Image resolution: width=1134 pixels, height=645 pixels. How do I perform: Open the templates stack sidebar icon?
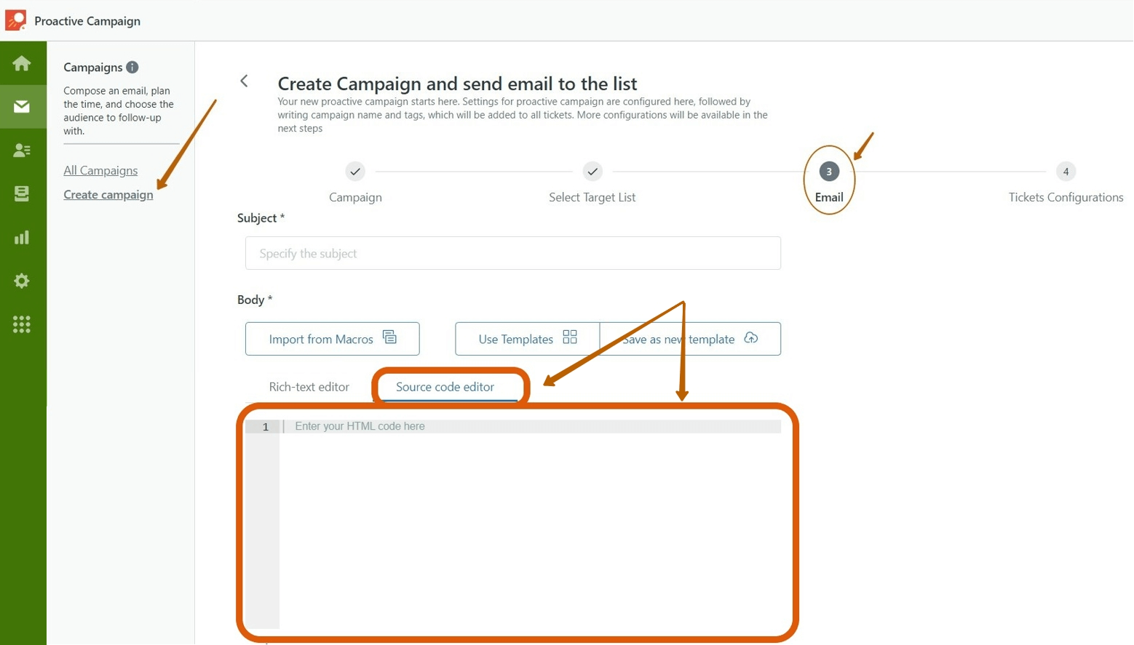tap(22, 193)
